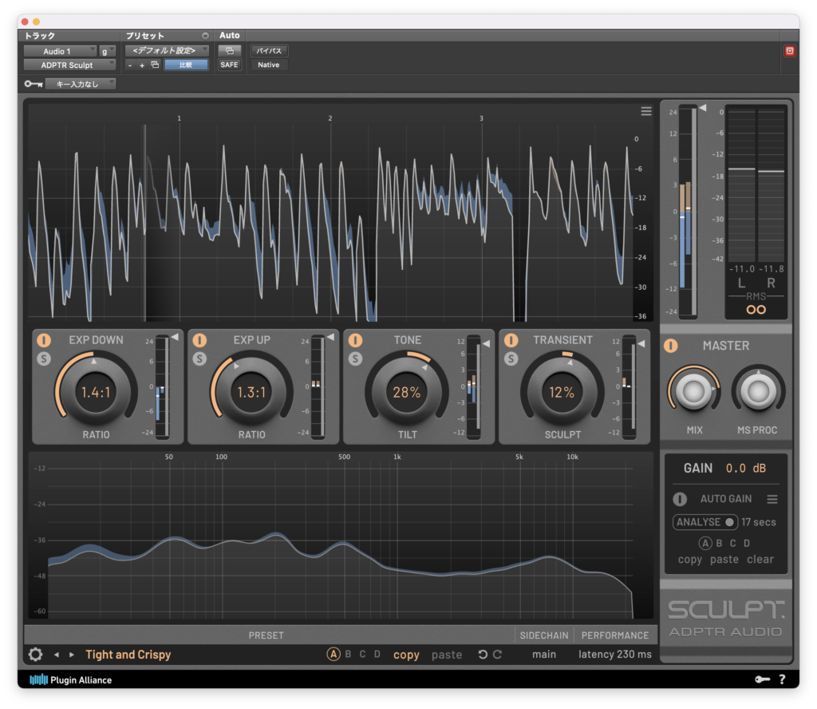
Task: Click the TONE tilt knob
Action: pyautogui.click(x=407, y=392)
